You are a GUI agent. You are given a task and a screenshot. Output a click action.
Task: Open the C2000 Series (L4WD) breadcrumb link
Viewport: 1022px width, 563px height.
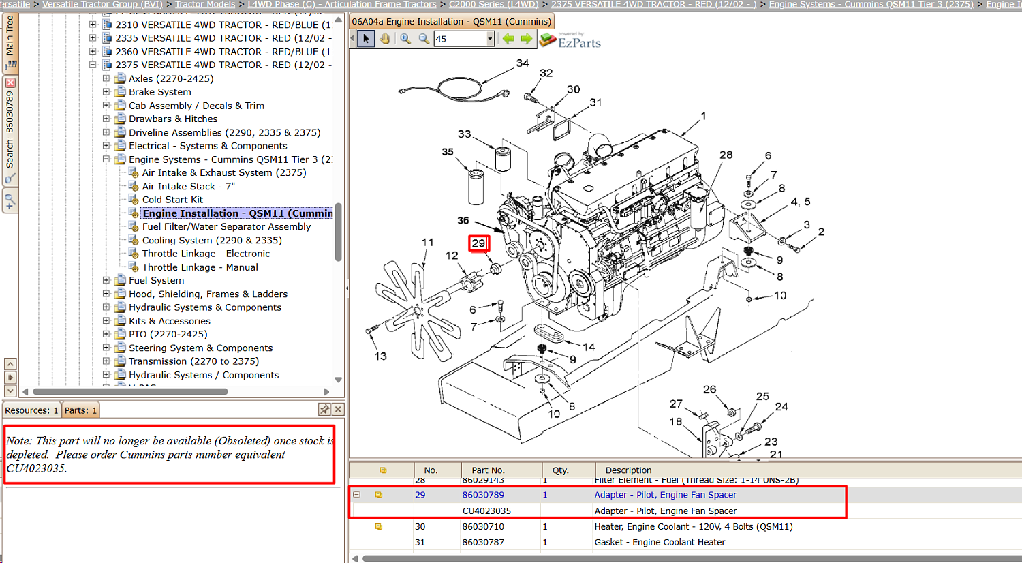(493, 4)
